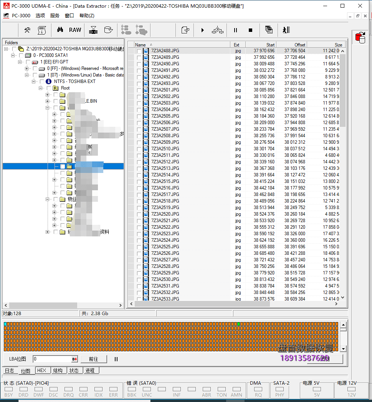Collapse the Root tree node
The height and width of the screenshot is (402, 372).
tap(40, 88)
